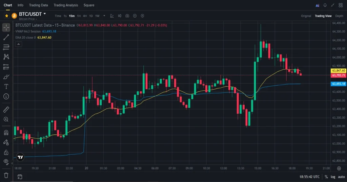The image size is (347, 182).
Task: Open timezone menu at 18:55:42 UTC
Action: click(309, 177)
